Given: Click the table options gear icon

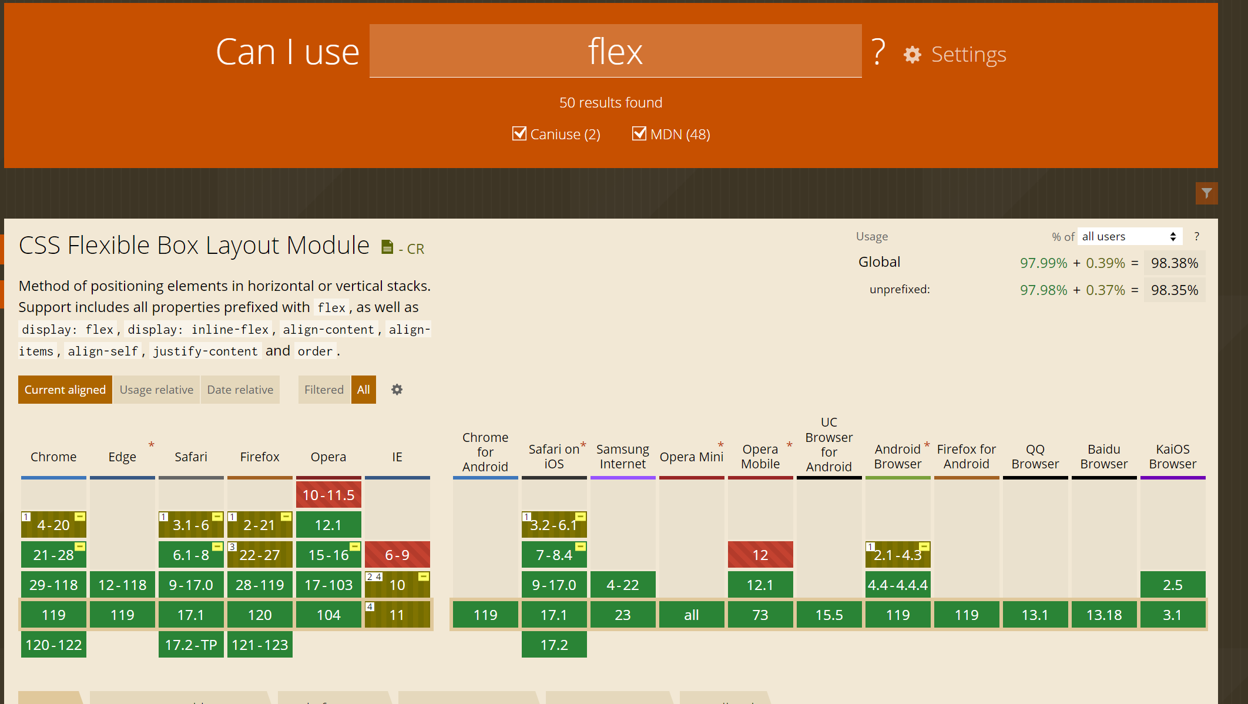Looking at the screenshot, I should click(x=397, y=390).
